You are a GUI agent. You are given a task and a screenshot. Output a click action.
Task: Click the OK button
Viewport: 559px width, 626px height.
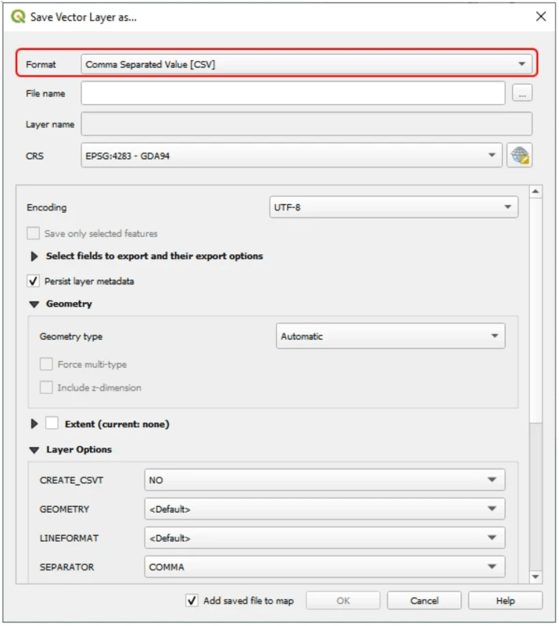[342, 600]
